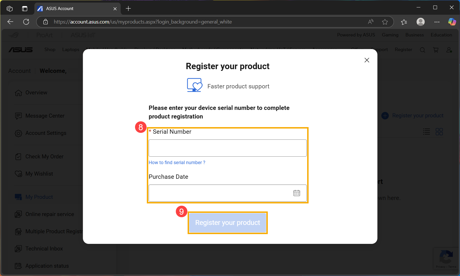Open Account Settings in the sidebar

(x=46, y=133)
